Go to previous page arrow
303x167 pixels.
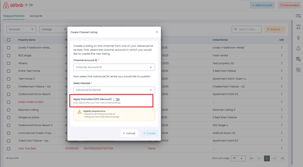[x=259, y=158]
